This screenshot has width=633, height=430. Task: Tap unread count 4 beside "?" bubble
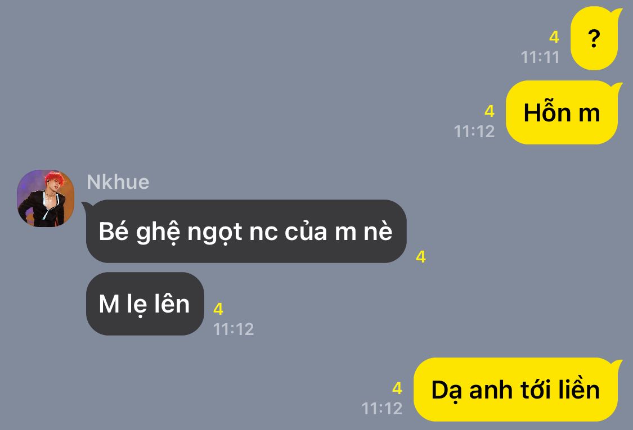(x=554, y=37)
